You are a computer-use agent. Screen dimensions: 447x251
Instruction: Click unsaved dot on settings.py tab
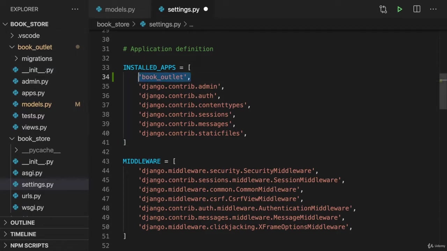(206, 9)
